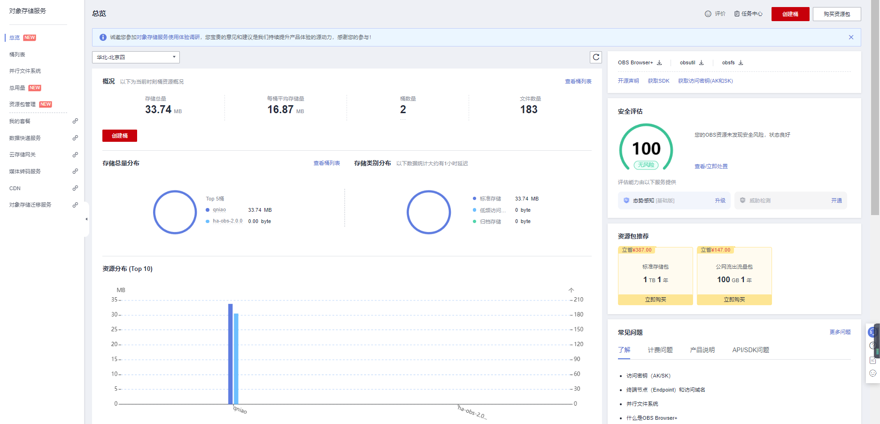Click the 存储总量分布 donut chart
The width and height of the screenshot is (880, 424).
point(175,212)
